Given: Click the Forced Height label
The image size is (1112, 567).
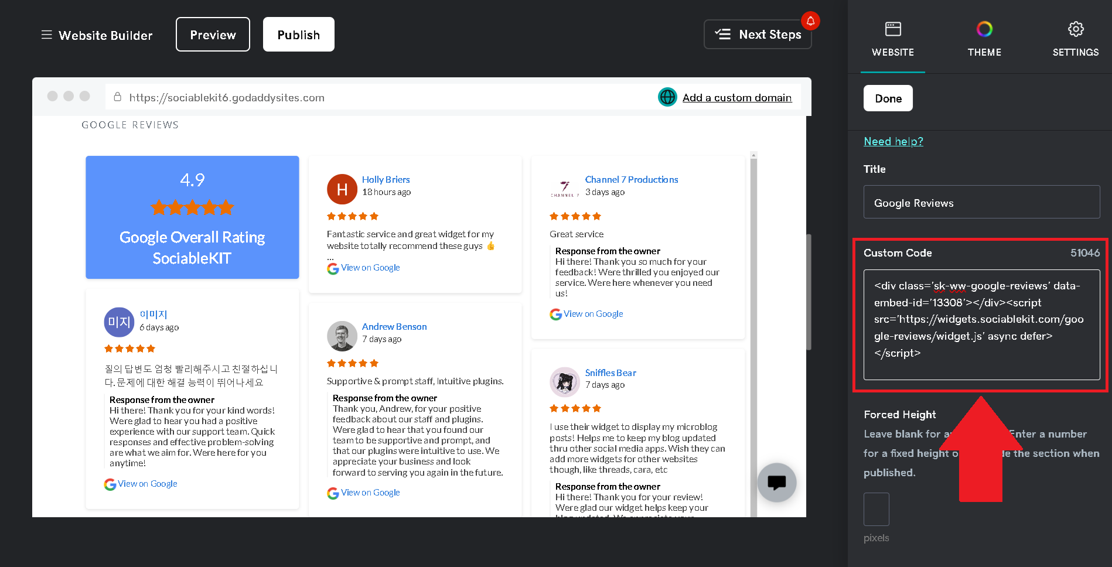Looking at the screenshot, I should pyautogui.click(x=900, y=414).
